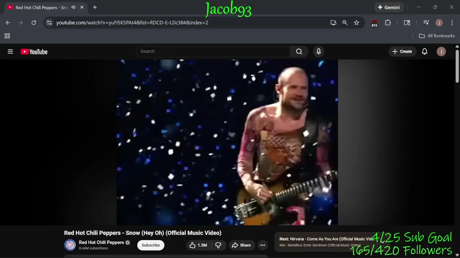This screenshot has width=460, height=258.
Task: Open the All Bookmarks folder
Action: click(x=437, y=36)
